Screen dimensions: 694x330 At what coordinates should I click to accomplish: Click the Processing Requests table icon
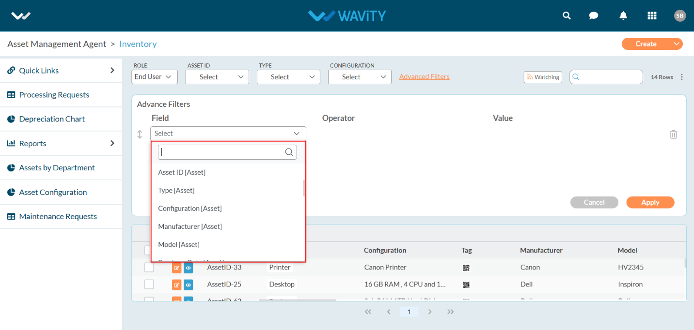[x=11, y=95]
